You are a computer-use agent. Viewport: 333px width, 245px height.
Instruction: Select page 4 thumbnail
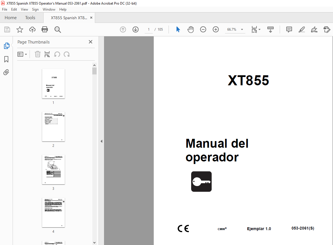(53, 213)
